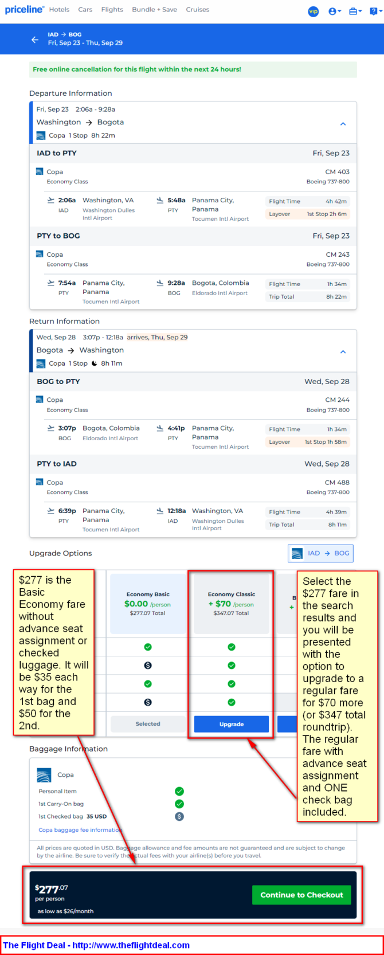This screenshot has height=955, width=384.
Task: Click Copa logo beside flight CM 488
Action: [x=40, y=482]
